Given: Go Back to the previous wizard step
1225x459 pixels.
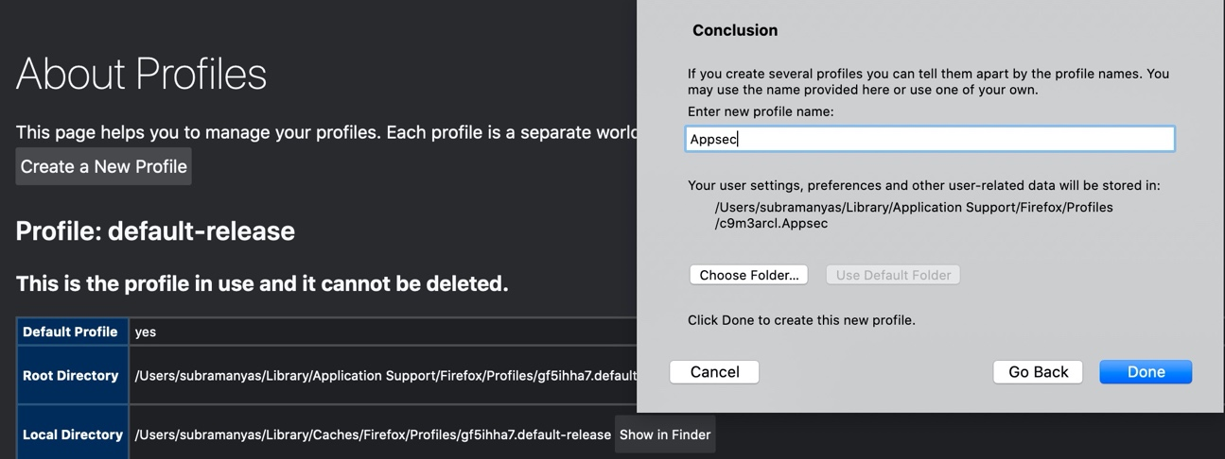Looking at the screenshot, I should (1038, 372).
